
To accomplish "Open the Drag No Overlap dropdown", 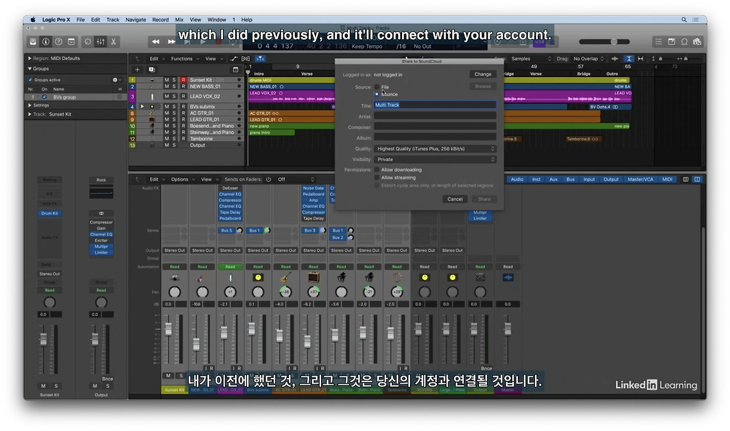I will [589, 59].
